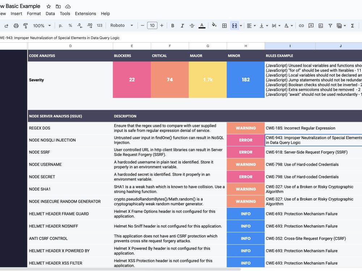Viewport: 362px width, 271px height.
Task: Open the Data menu
Action: [x=50, y=14]
